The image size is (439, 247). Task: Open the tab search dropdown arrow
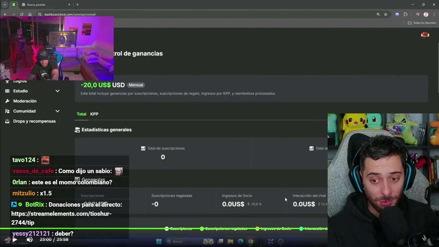(x=5, y=4)
